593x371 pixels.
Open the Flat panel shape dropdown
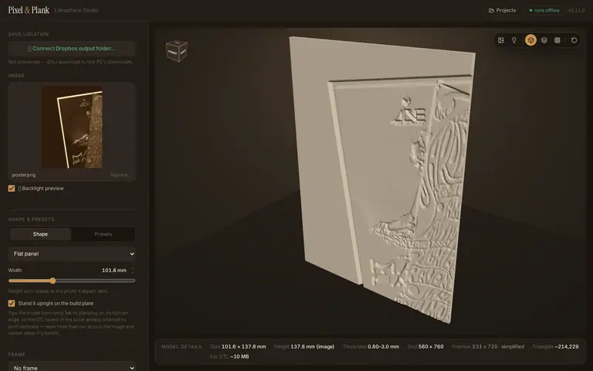click(72, 254)
